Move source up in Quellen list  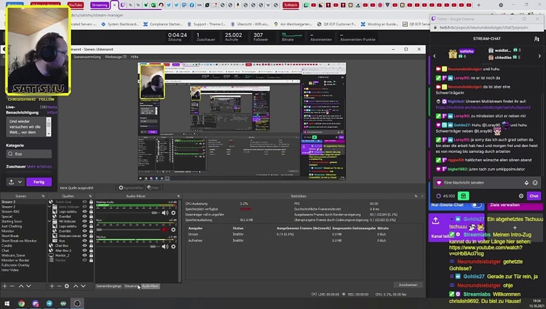76,286
